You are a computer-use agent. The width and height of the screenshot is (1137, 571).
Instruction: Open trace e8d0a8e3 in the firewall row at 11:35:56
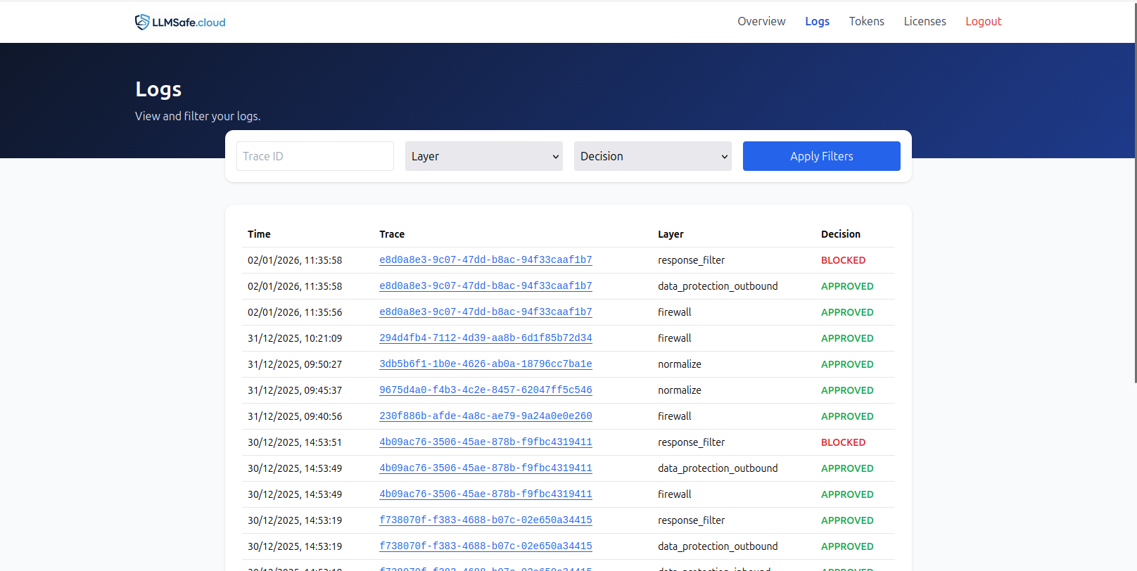point(485,312)
